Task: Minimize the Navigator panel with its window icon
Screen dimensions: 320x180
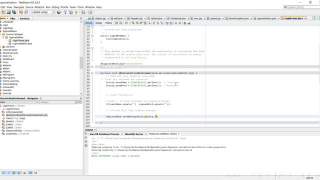Action: 81,98
